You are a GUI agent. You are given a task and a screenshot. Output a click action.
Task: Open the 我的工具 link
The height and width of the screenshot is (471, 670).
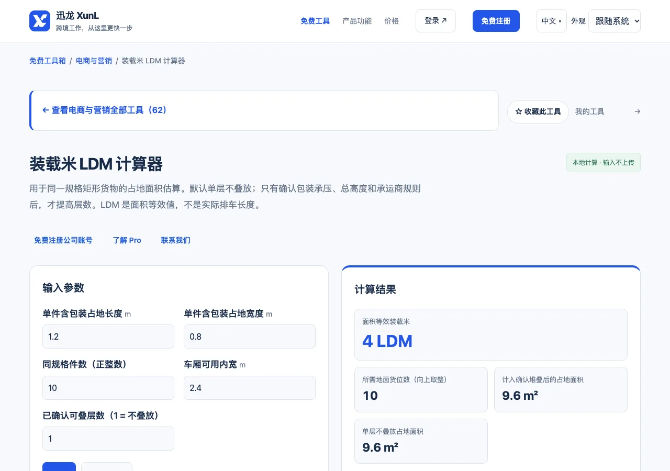pos(608,111)
